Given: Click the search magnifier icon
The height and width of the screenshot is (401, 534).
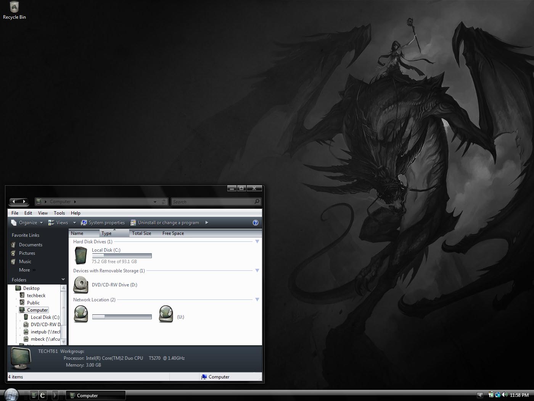Looking at the screenshot, I should tap(257, 202).
